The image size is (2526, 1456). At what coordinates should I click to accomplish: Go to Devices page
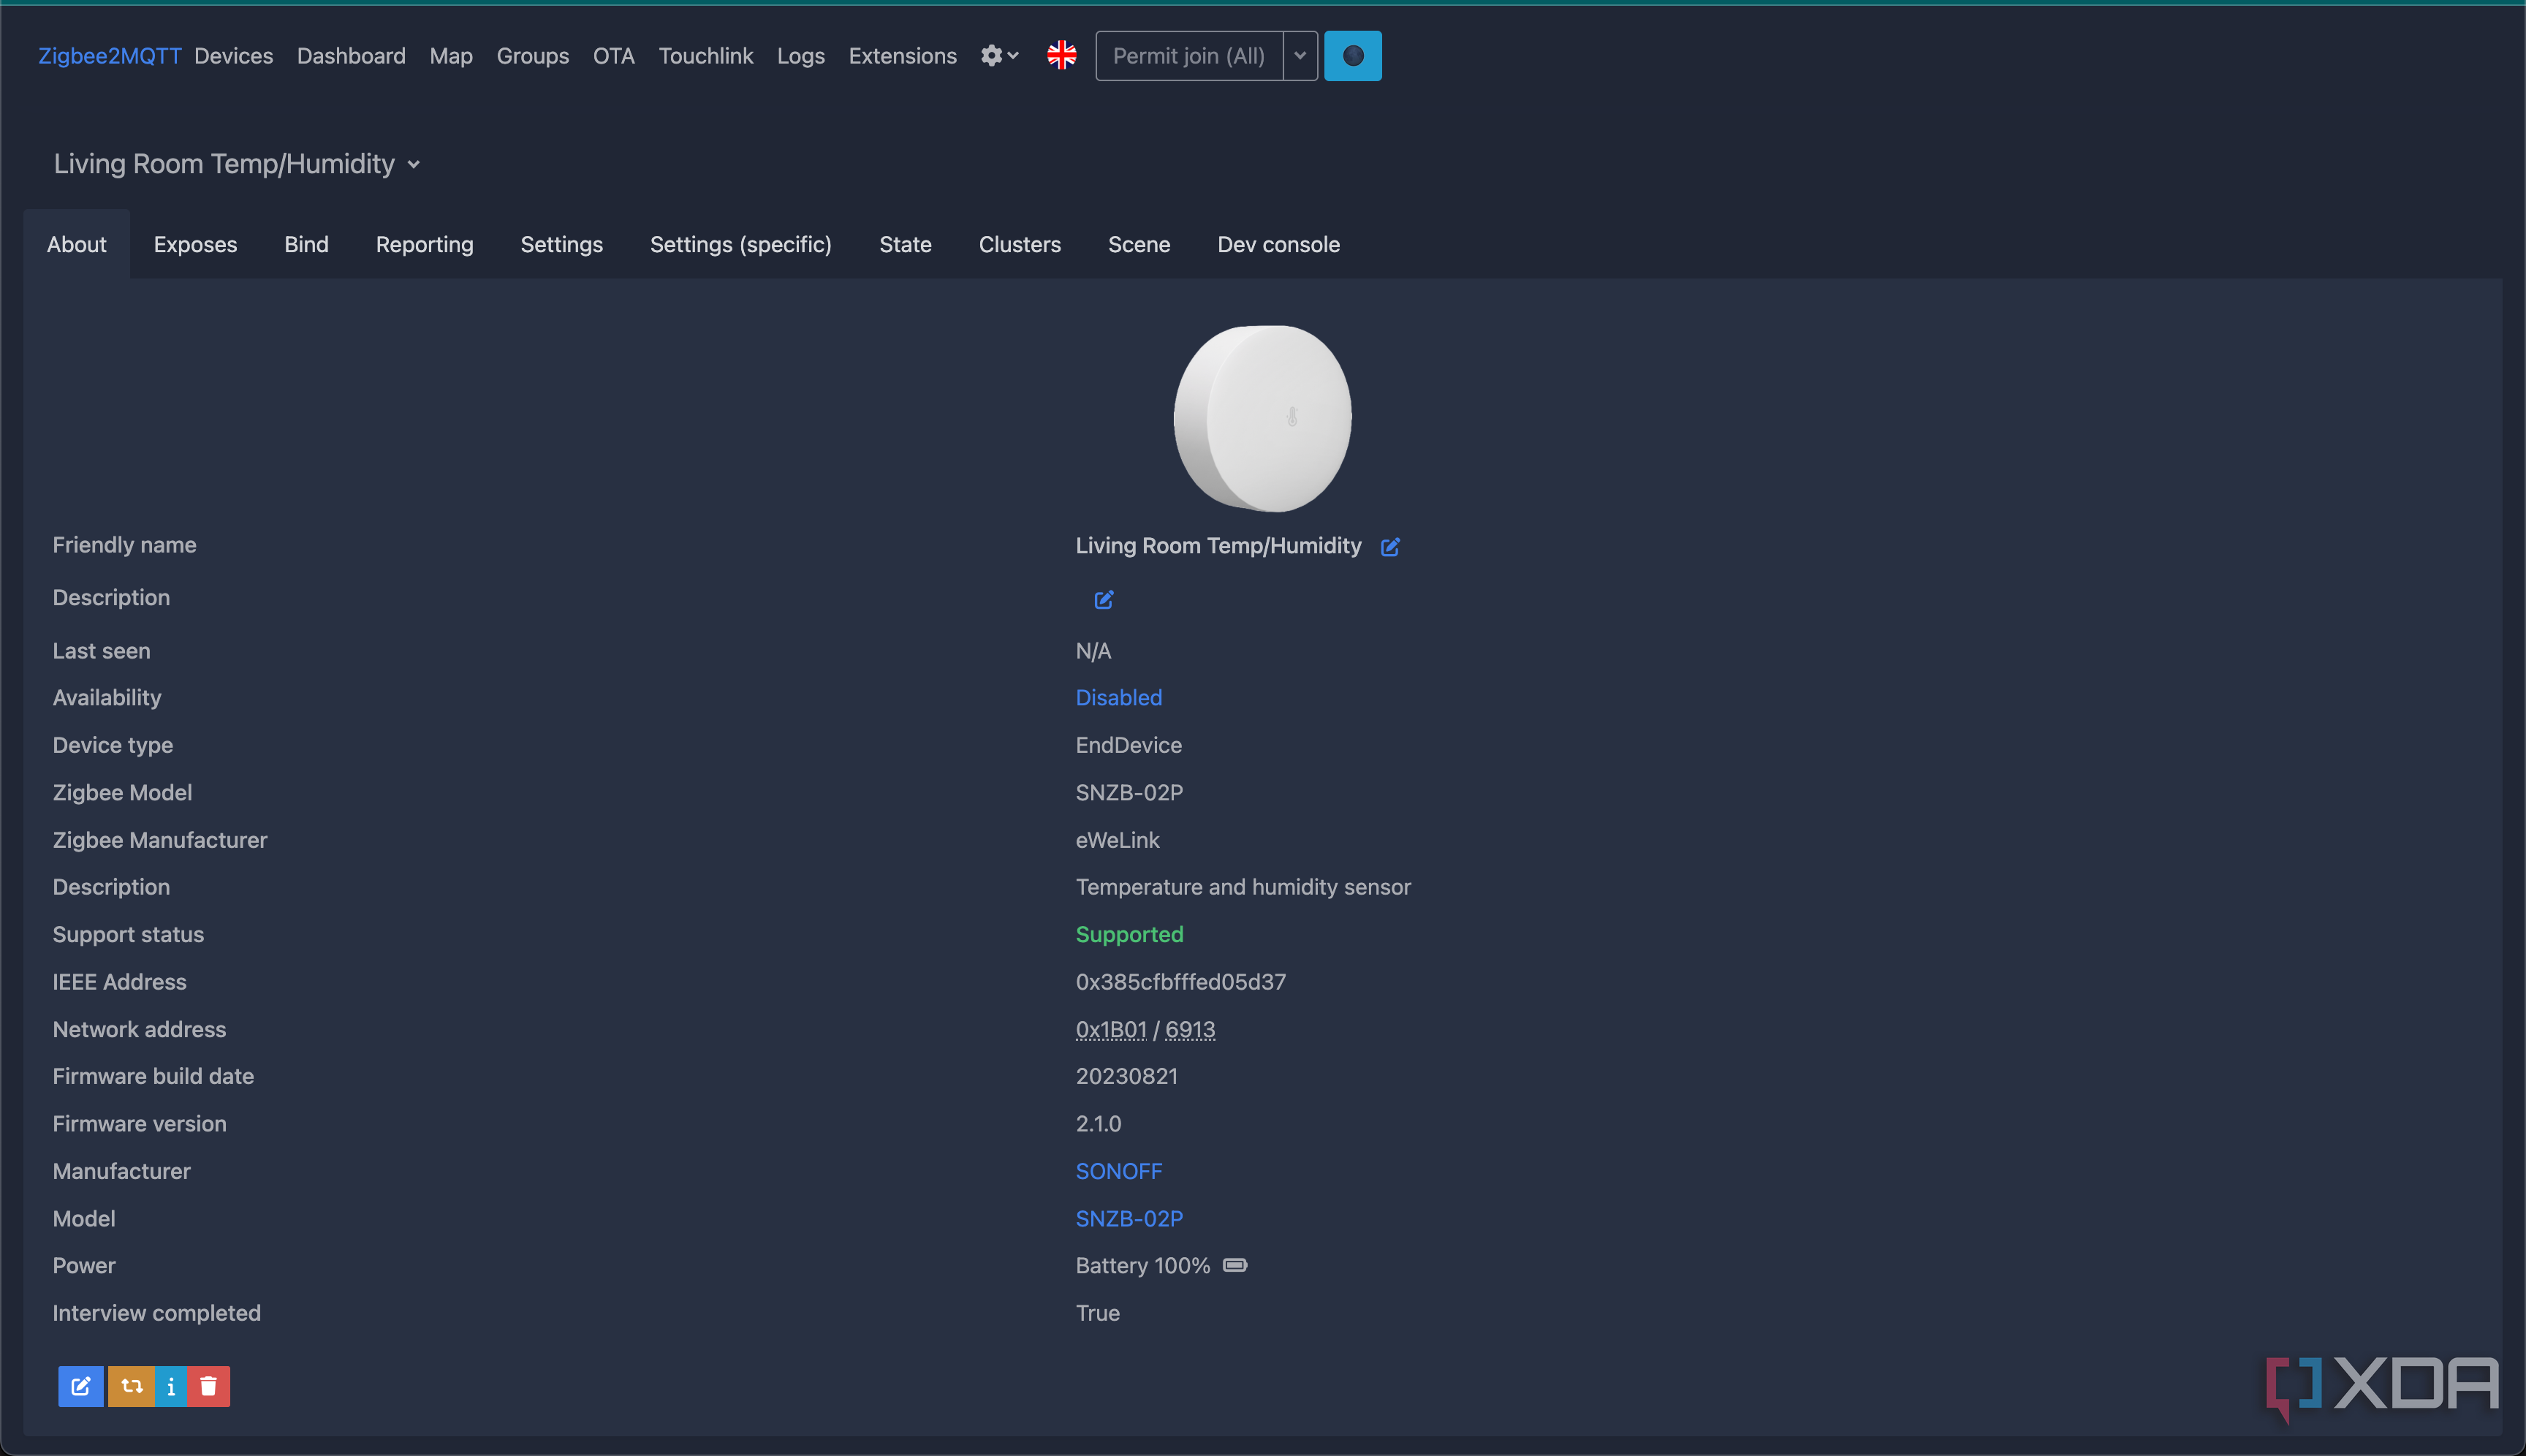point(233,56)
